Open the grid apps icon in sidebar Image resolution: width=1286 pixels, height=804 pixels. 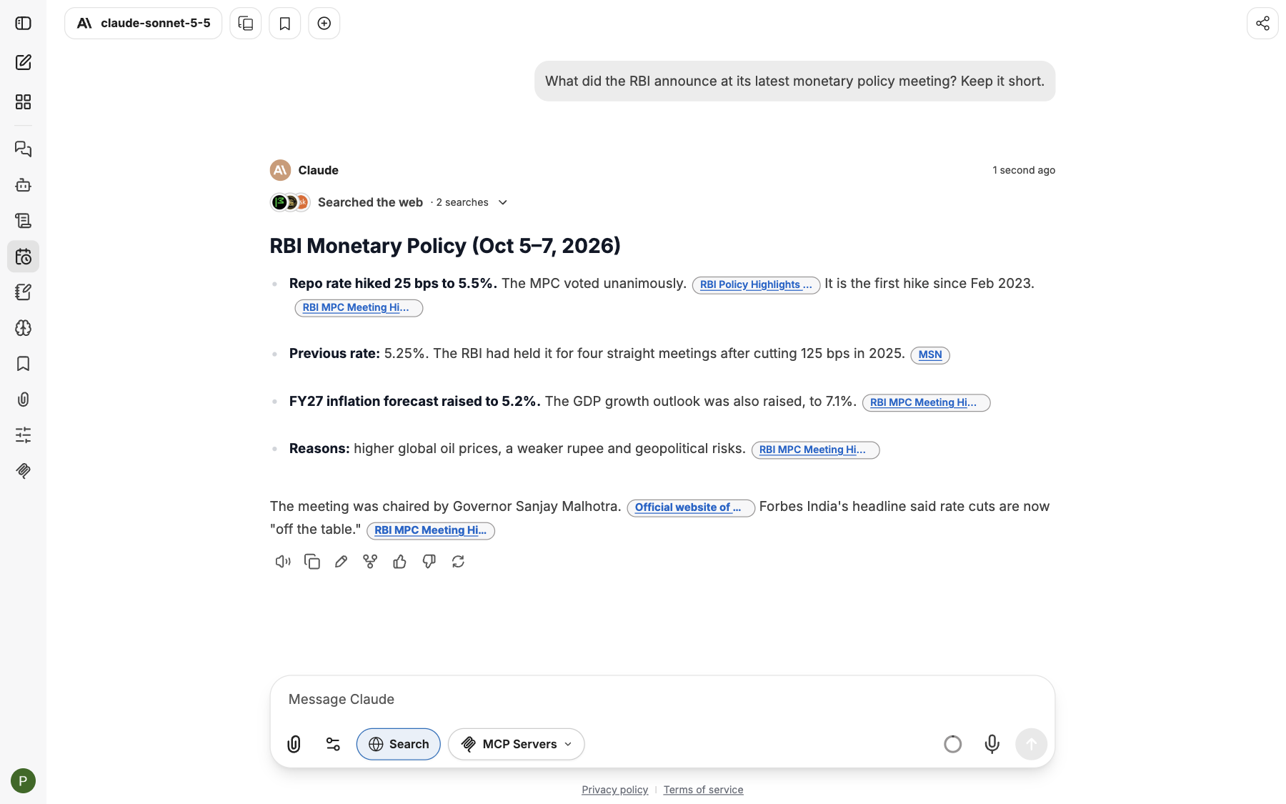[x=23, y=102]
